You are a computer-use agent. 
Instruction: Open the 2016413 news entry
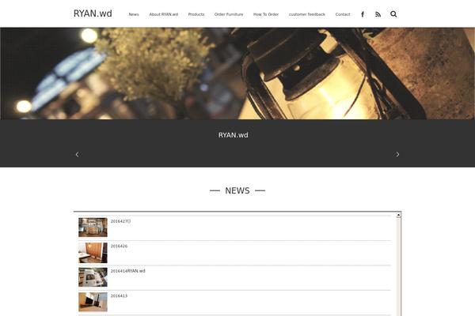pos(119,295)
